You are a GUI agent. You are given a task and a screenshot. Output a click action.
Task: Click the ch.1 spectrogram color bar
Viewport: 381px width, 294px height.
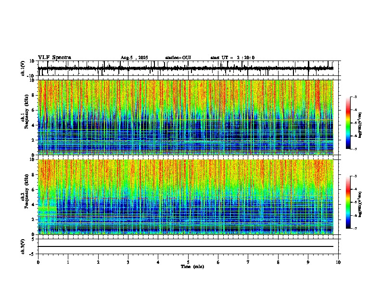pos(348,123)
